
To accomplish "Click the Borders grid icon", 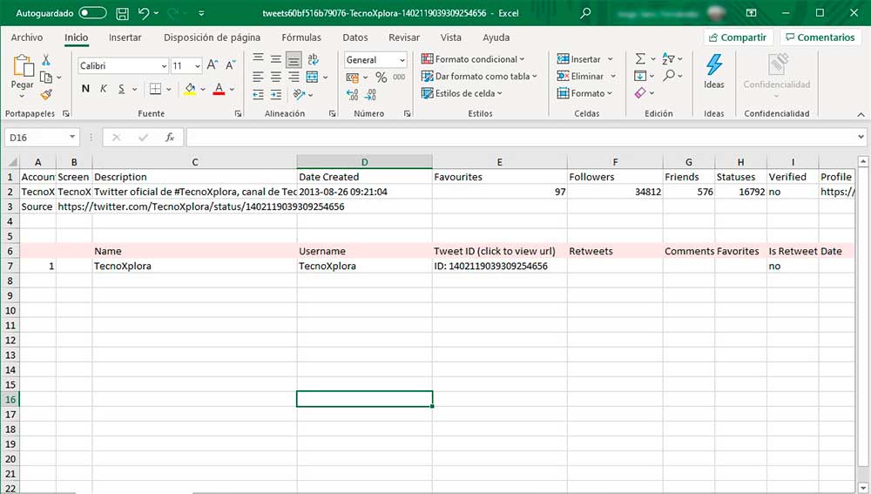I will (x=156, y=89).
